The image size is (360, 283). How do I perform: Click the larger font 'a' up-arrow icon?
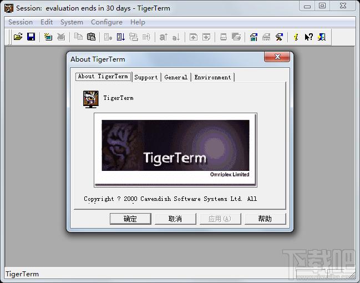(164, 37)
